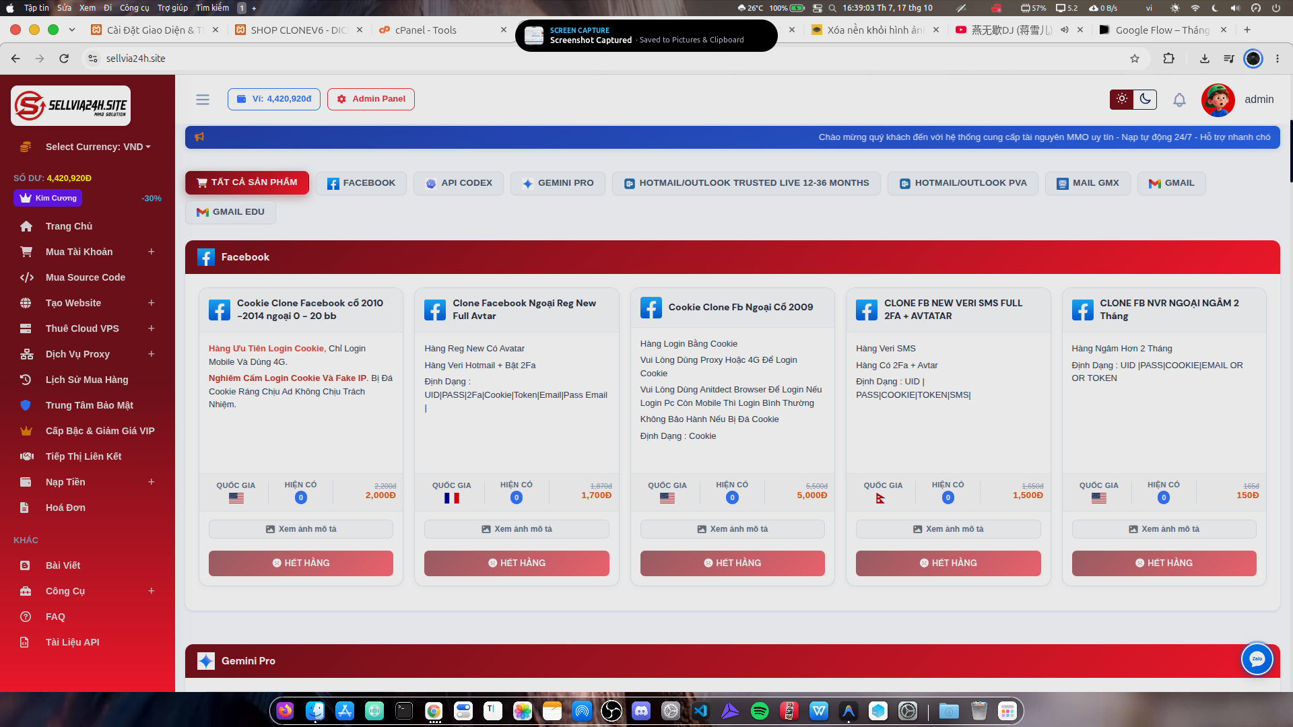Bookmark this page with star icon
The image size is (1293, 727).
click(1135, 59)
